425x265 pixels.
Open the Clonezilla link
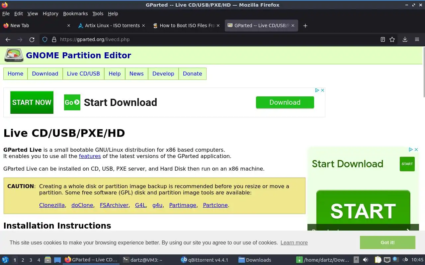[52, 205]
